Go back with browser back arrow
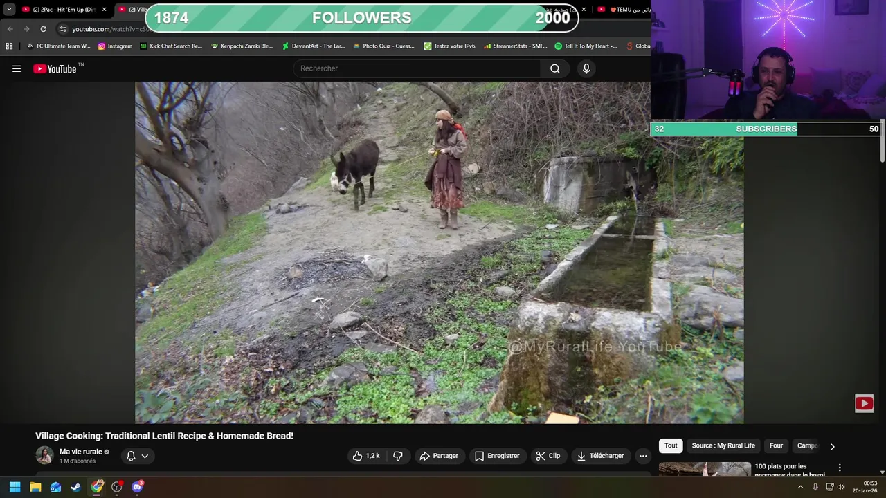This screenshot has height=498, width=886. pos(10,29)
